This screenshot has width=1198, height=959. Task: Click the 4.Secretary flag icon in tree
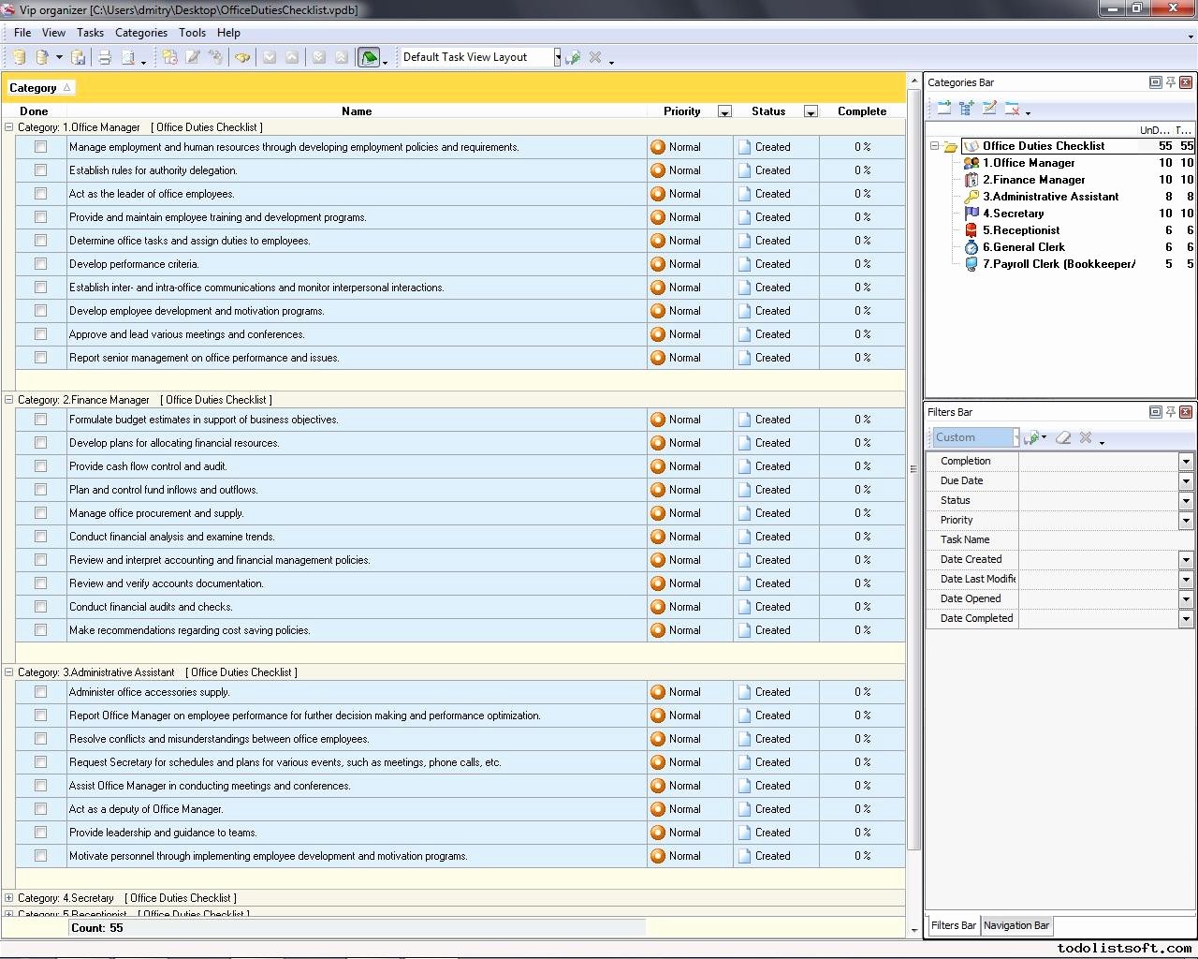[x=972, y=214]
